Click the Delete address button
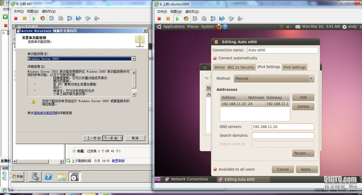 (x=303, y=107)
